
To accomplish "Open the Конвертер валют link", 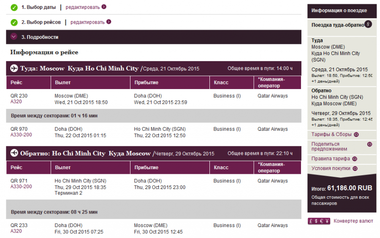I will (353, 221).
